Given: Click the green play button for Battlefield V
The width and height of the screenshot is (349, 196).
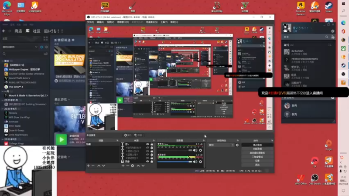Looking at the screenshot, I should tap(61, 139).
